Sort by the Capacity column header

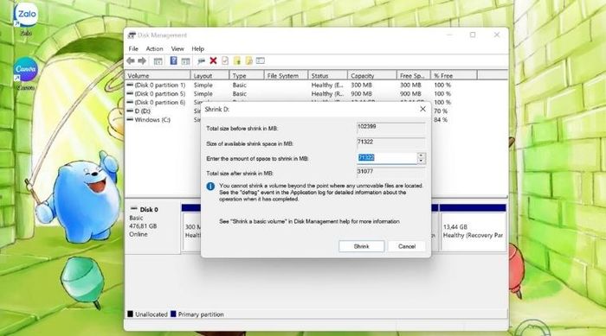pos(371,75)
